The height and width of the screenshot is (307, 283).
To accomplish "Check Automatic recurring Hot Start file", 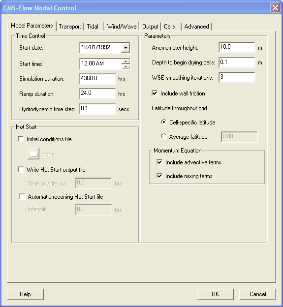I will (x=22, y=196).
